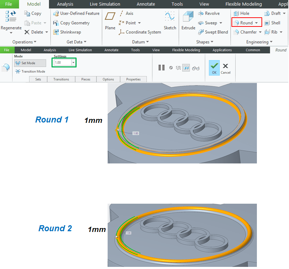289x269 pixels.
Task: Toggle the no-preview option icon
Action: pos(171,68)
